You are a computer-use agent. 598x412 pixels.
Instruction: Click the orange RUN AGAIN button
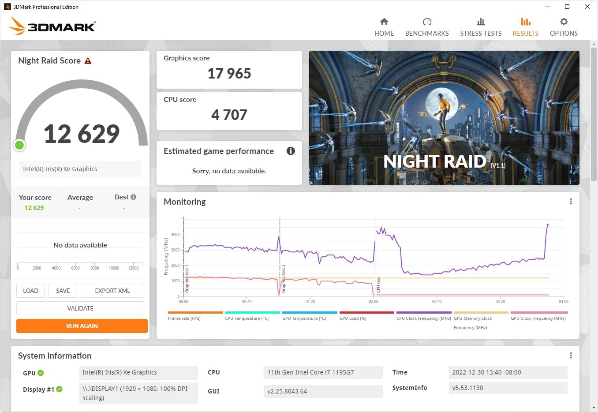click(82, 326)
